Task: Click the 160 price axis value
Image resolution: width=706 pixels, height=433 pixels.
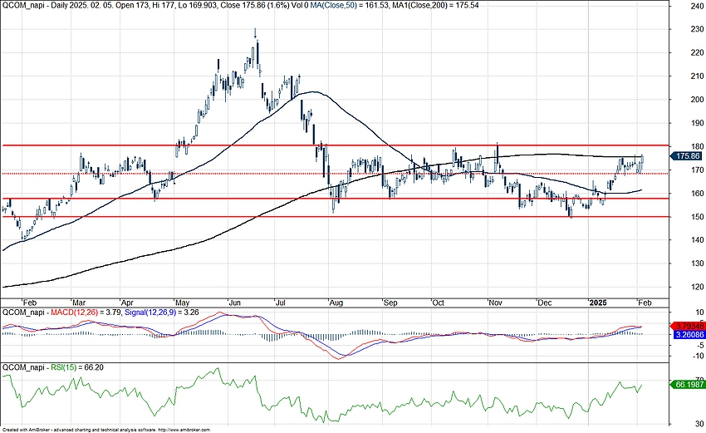Action: click(x=697, y=194)
